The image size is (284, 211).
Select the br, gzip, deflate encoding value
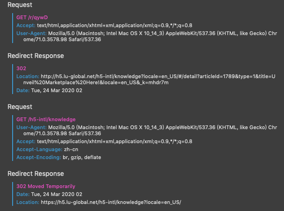[82, 157]
